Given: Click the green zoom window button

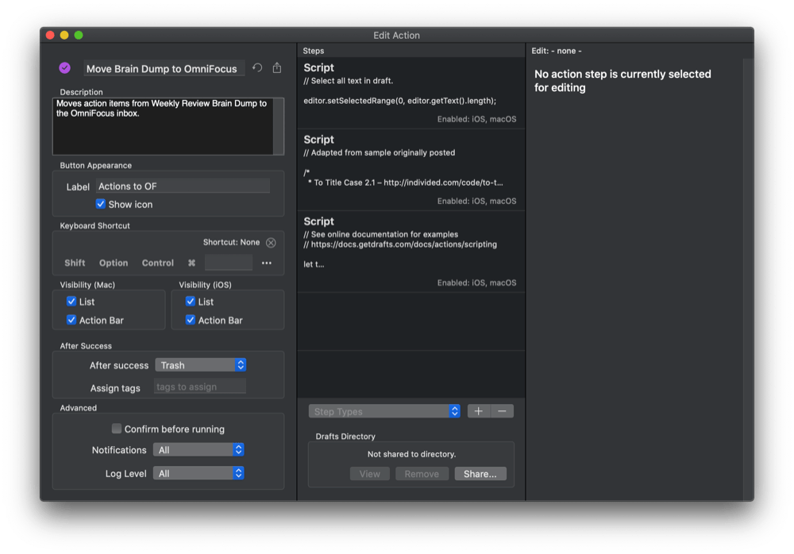Looking at the screenshot, I should point(79,35).
